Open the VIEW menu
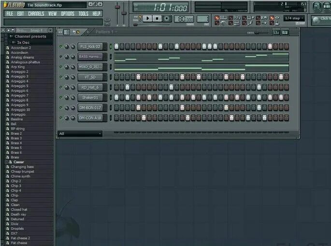331x246 pixels. pyautogui.click(x=52, y=14)
